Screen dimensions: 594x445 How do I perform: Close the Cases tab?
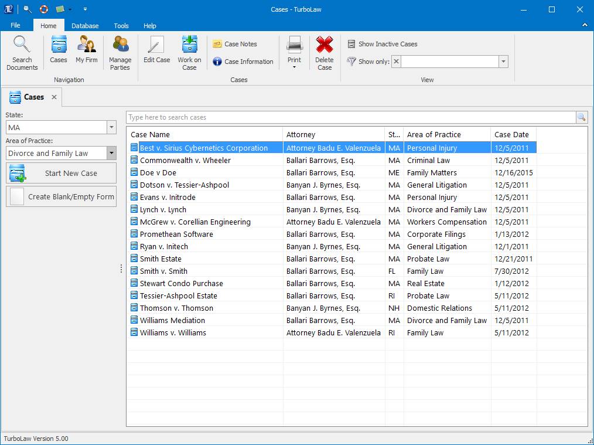tap(54, 97)
